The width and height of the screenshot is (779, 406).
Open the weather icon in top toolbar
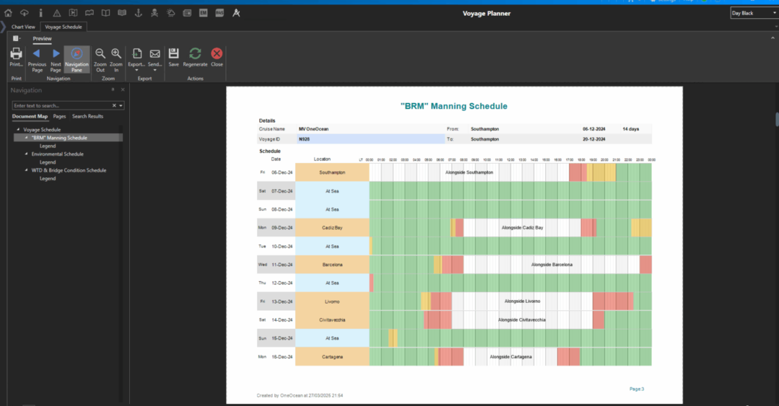click(170, 13)
